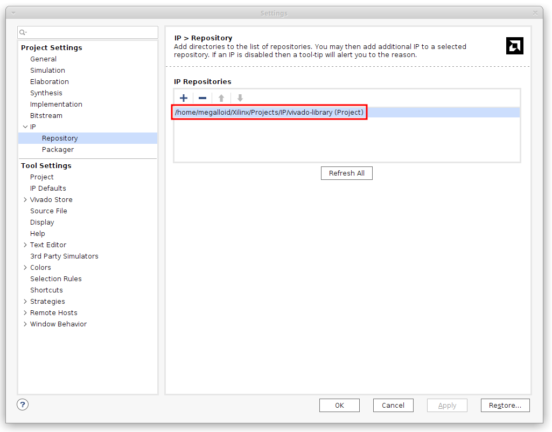Click the Restore... button
Image resolution: width=552 pixels, height=432 pixels.
point(505,405)
